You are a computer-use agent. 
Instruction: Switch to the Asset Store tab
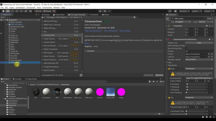59,14
